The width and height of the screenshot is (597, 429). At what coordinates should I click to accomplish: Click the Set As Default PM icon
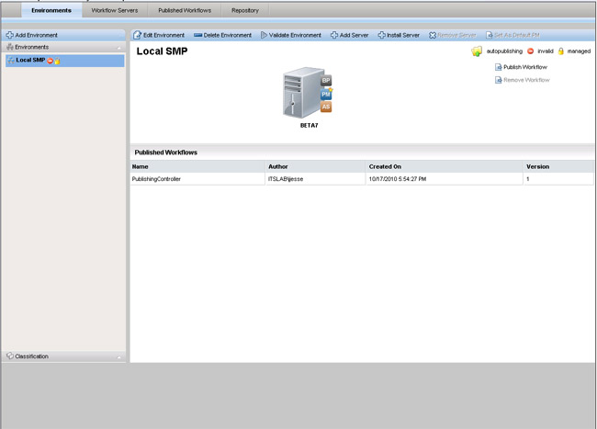[490, 35]
